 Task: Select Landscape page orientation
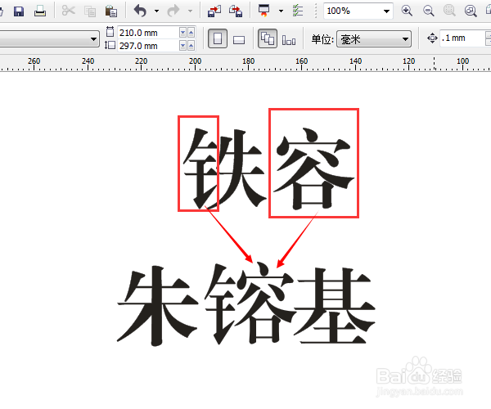coord(239,39)
